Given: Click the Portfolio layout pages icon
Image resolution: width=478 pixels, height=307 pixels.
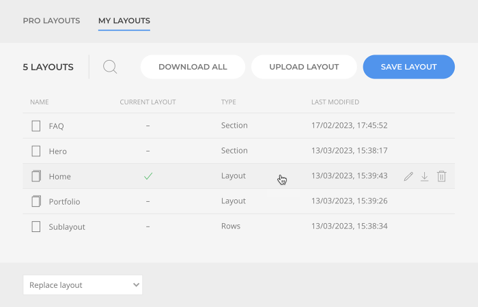Looking at the screenshot, I should 36,201.
